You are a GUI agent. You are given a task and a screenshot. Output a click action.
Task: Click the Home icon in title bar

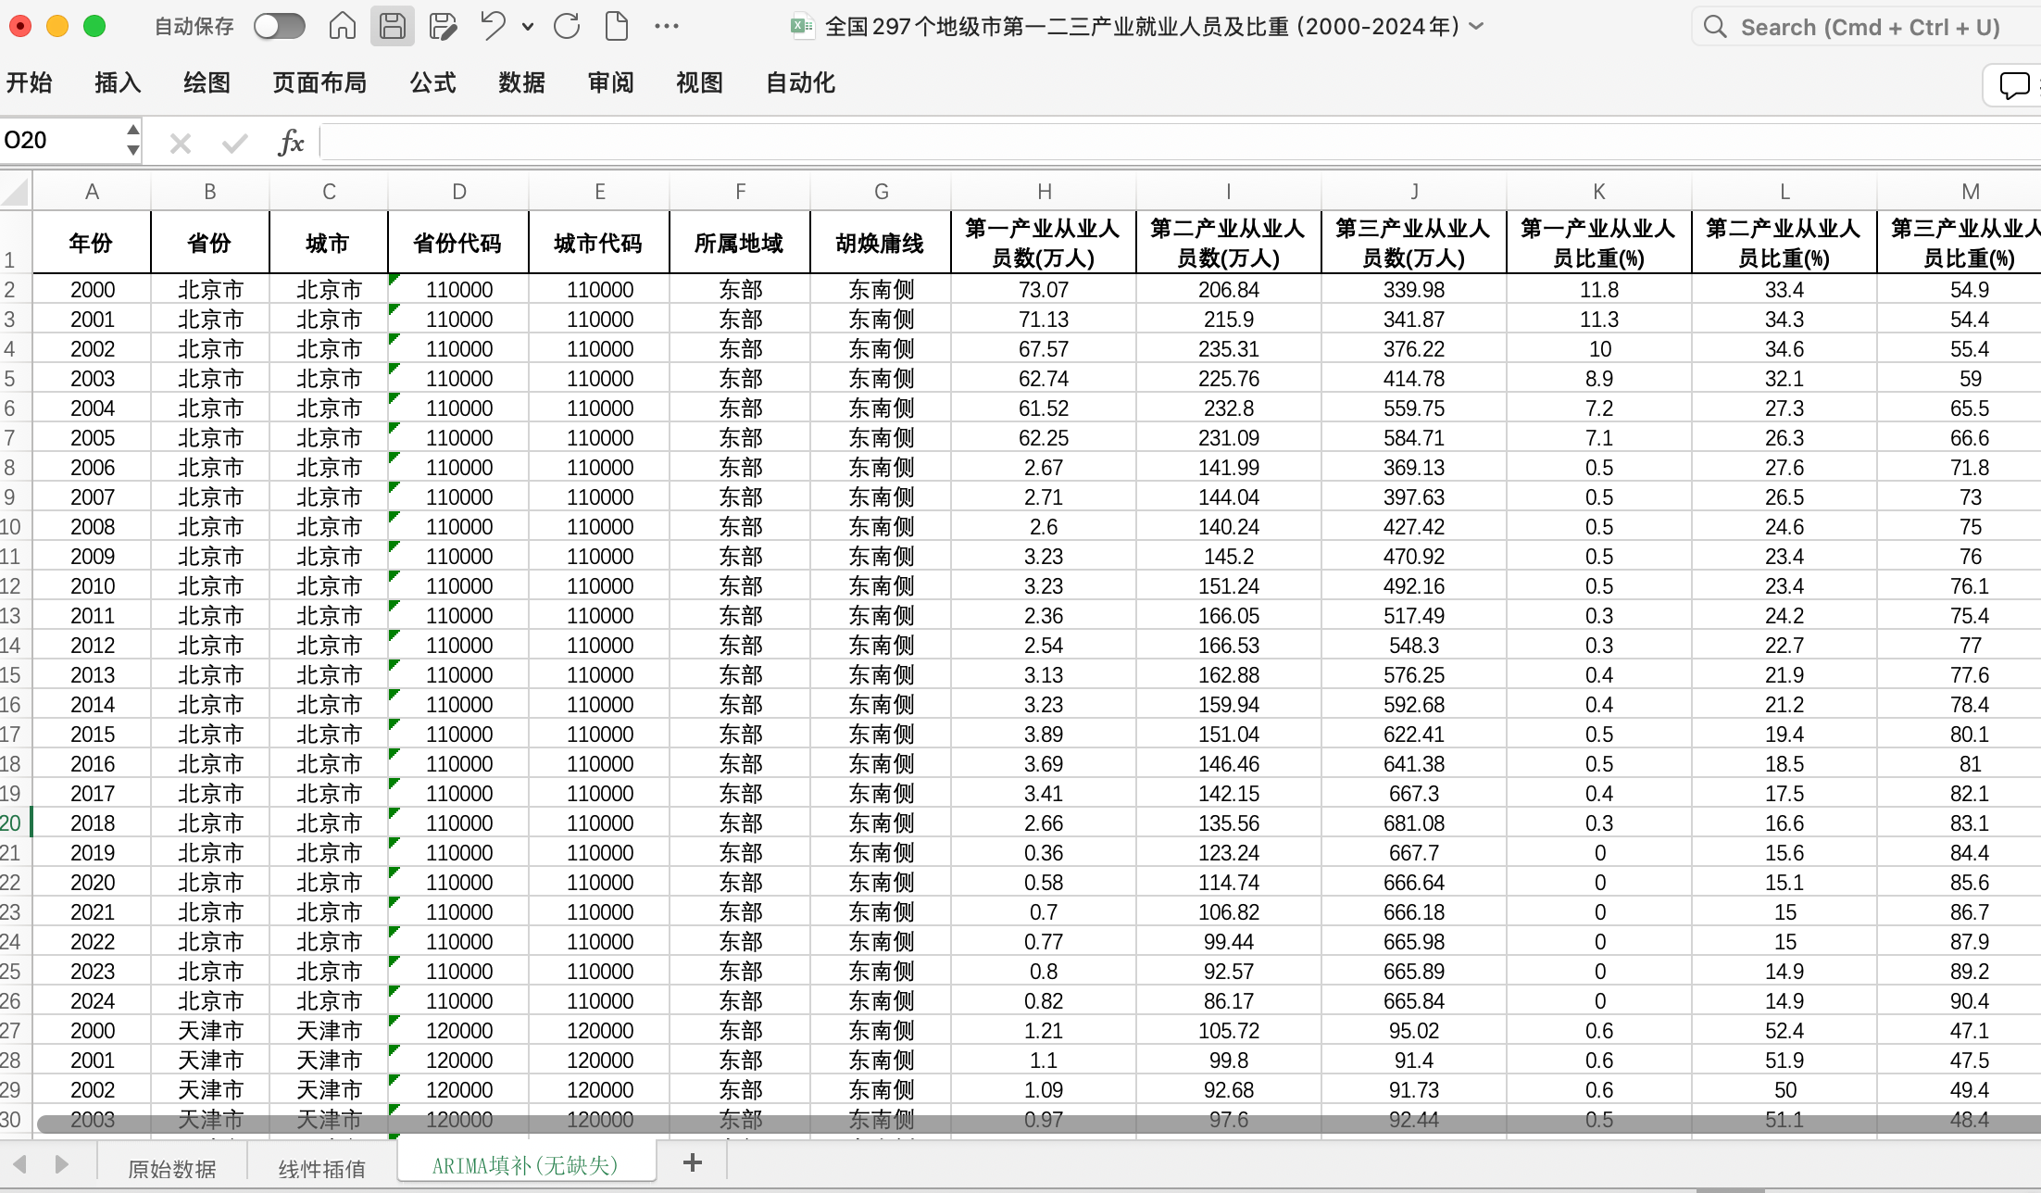[342, 26]
